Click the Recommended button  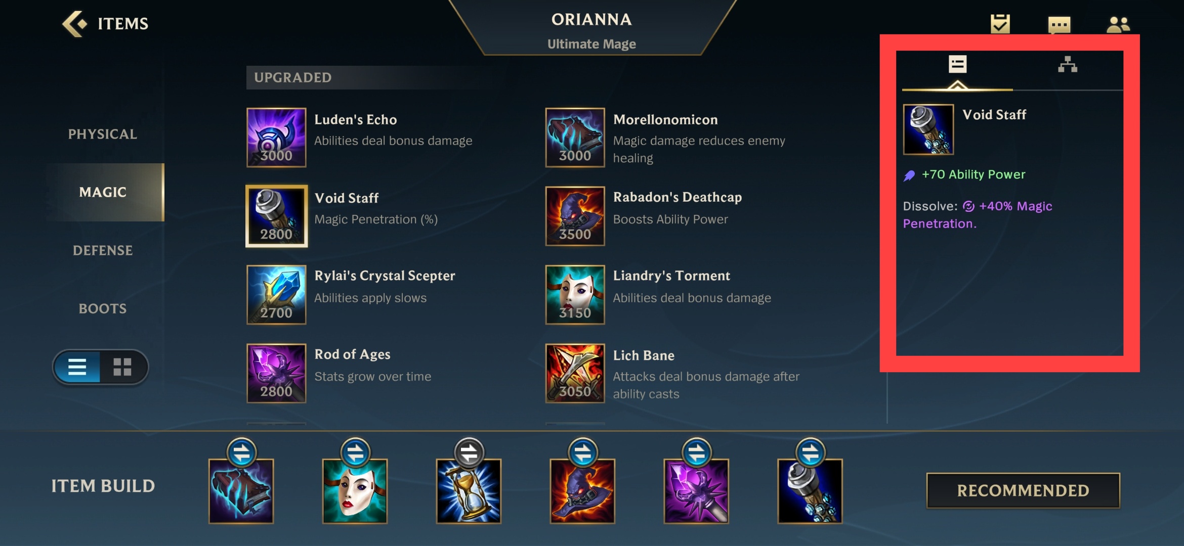point(1023,490)
